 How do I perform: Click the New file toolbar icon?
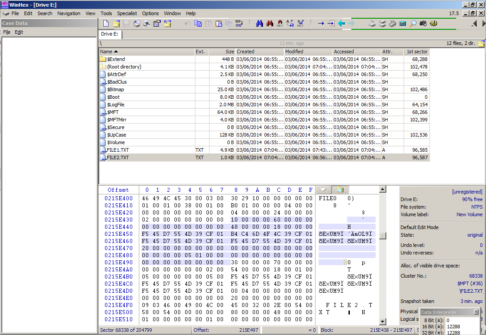(x=105, y=24)
